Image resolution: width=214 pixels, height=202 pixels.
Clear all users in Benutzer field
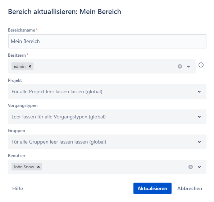(x=191, y=167)
